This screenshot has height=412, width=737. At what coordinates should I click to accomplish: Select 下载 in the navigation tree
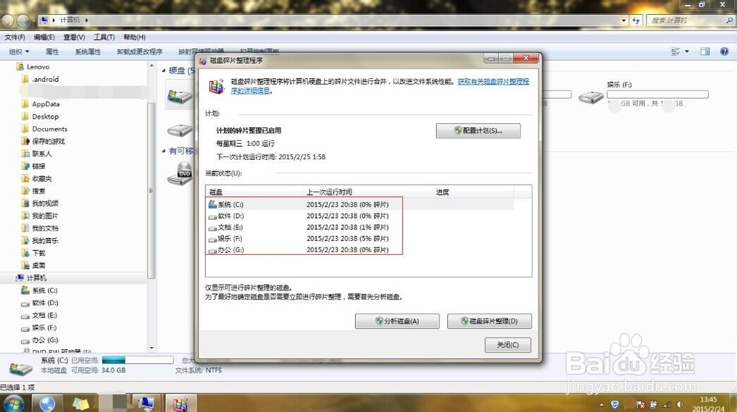point(38,253)
